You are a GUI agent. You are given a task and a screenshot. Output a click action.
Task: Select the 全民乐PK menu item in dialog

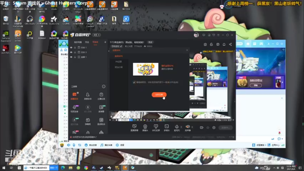tap(119, 56)
